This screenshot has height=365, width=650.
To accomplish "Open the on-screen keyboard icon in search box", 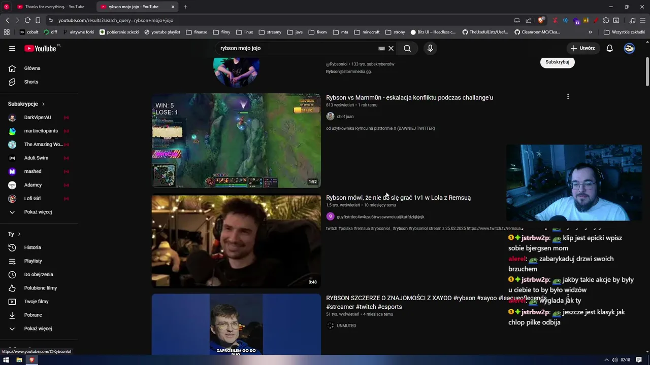I will (x=381, y=49).
